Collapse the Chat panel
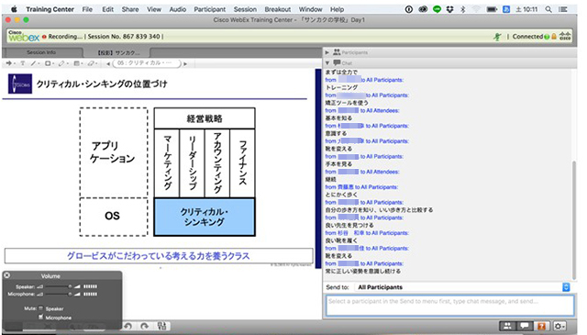587x335 pixels. (x=327, y=63)
